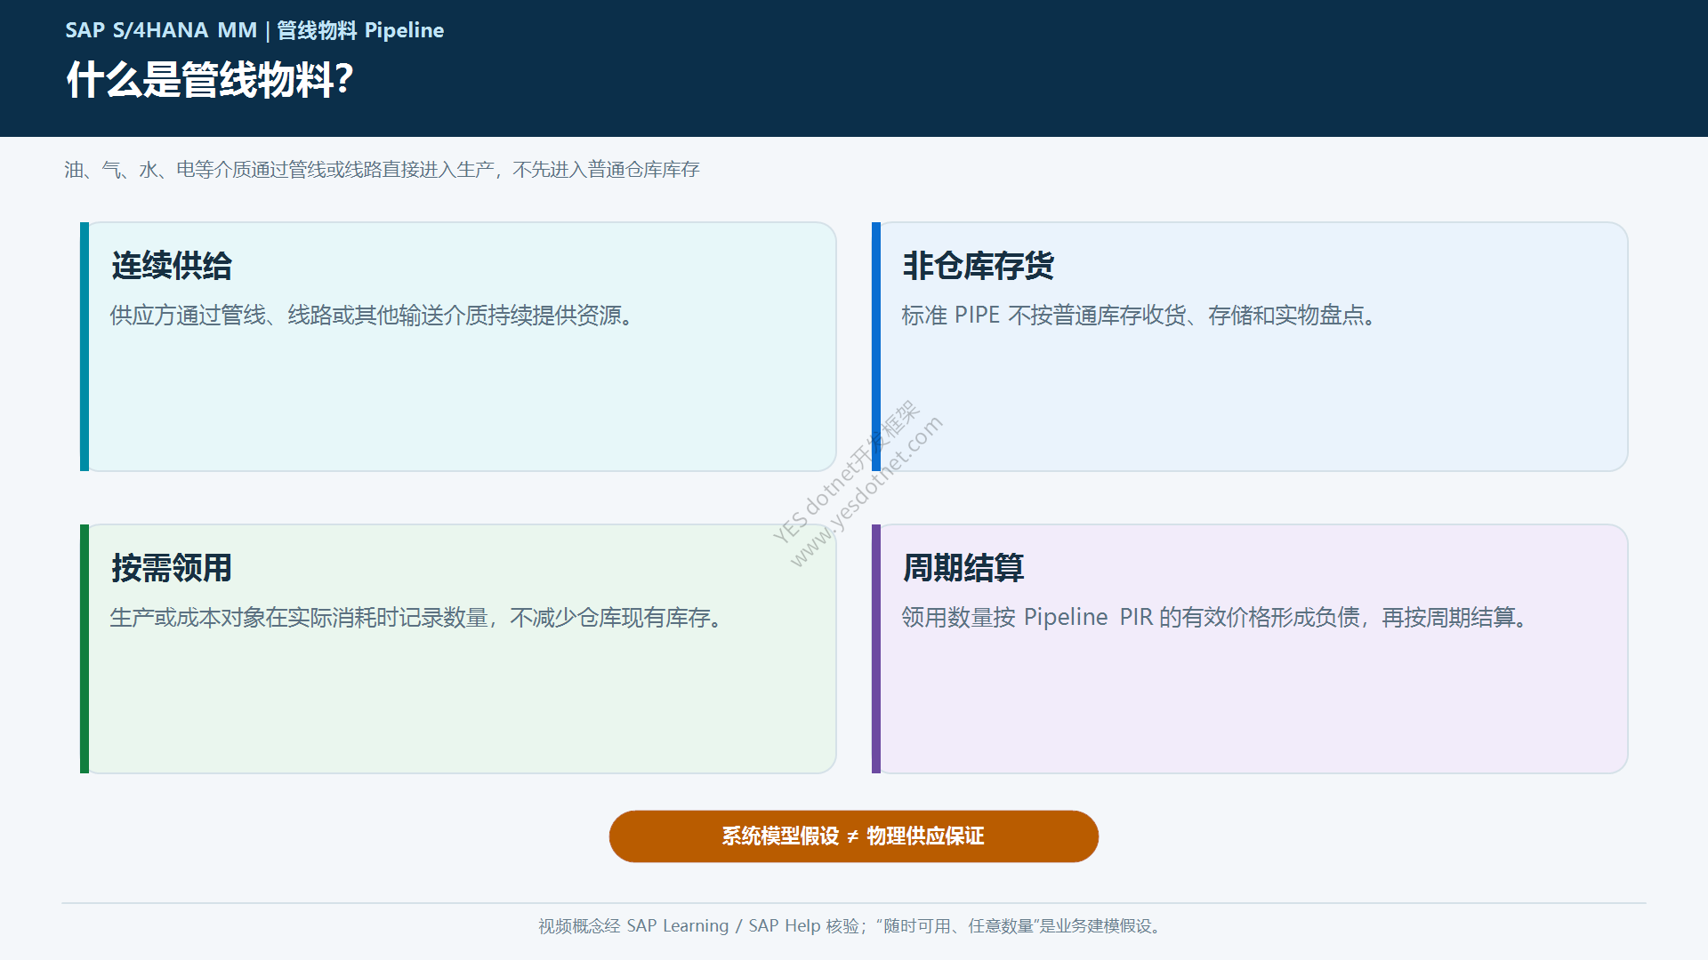Click the '按需领用' card heading
Image resolution: width=1708 pixels, height=960 pixels.
coord(172,568)
